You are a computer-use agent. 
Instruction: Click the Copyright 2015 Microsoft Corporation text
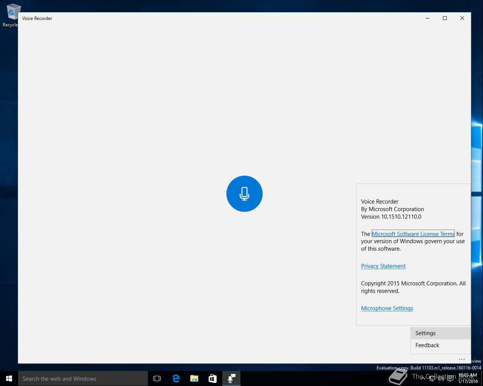[x=409, y=283]
